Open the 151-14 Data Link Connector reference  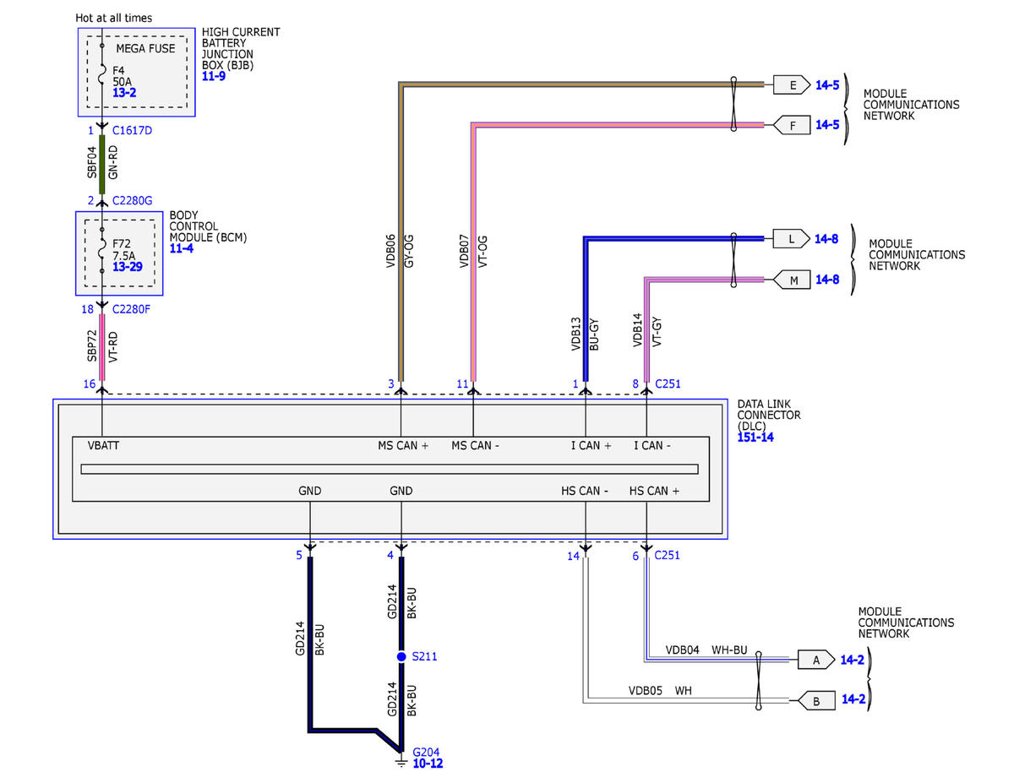(x=755, y=437)
